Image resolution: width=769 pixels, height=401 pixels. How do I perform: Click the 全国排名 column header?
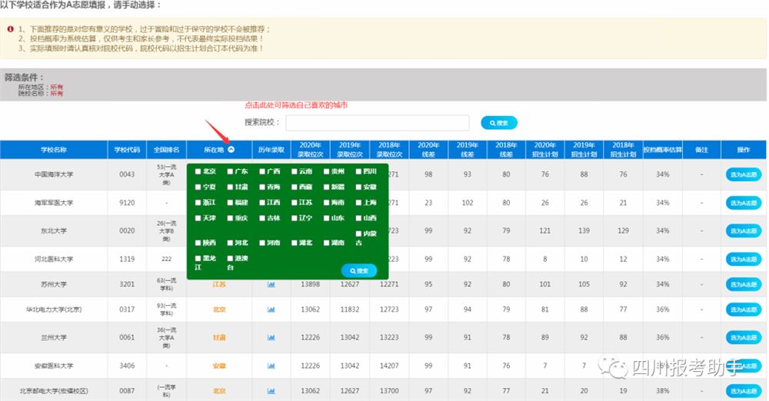[166, 150]
